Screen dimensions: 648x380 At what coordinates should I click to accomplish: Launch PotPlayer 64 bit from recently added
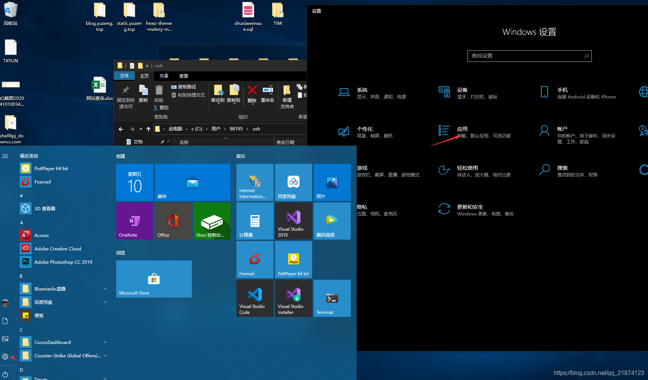click(62, 168)
